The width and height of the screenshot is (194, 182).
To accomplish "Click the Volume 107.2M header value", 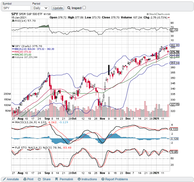I will coord(131,17).
